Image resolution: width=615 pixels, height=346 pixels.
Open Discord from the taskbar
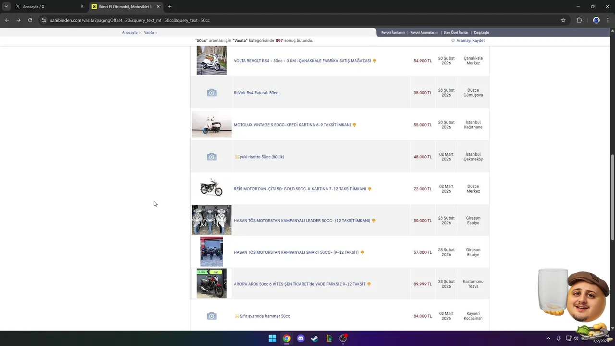coord(301,338)
